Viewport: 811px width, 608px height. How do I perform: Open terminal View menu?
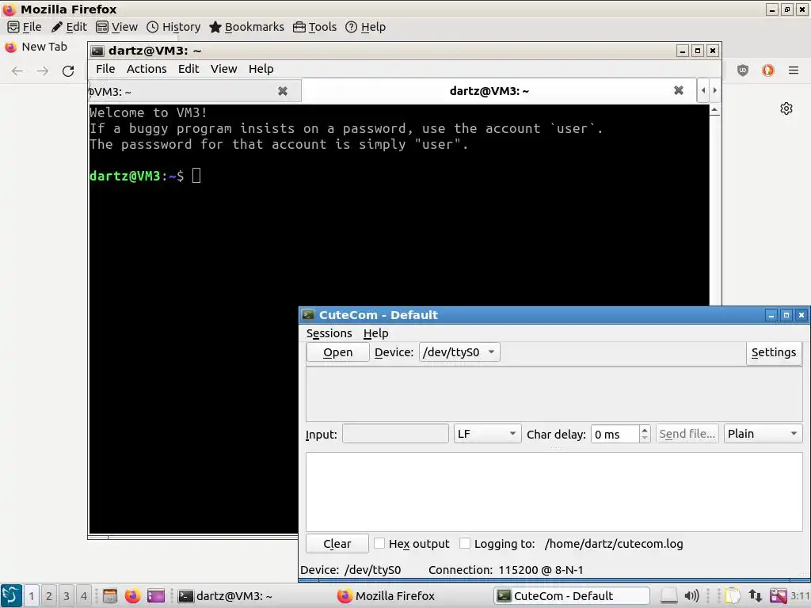click(223, 69)
